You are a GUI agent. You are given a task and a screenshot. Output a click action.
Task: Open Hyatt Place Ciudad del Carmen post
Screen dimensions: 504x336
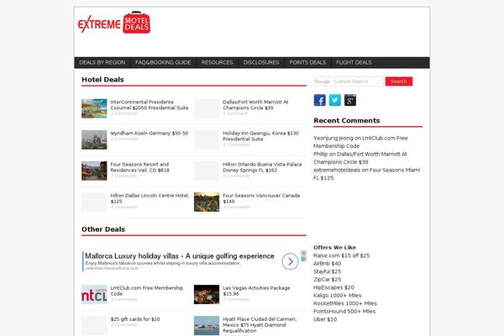point(260,325)
